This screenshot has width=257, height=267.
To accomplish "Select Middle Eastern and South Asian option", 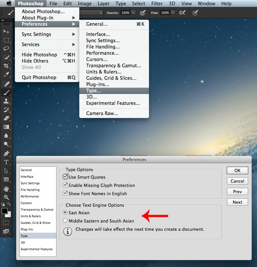I will (65, 221).
